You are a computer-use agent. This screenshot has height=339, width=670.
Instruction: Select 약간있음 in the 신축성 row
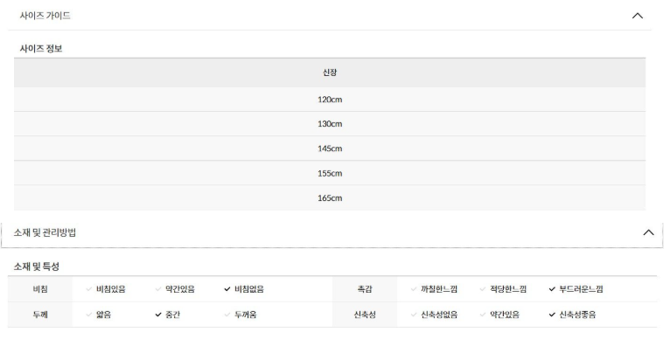coord(499,315)
